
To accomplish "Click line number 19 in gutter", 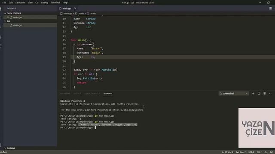I will 64,57.
